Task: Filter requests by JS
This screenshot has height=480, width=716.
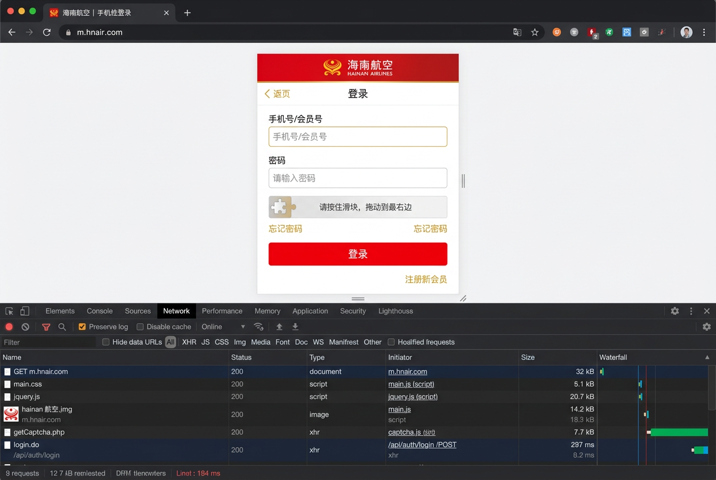Action: tap(206, 342)
